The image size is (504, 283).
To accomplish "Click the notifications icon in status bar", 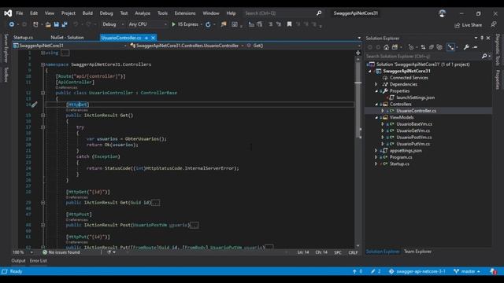I will coord(494,271).
